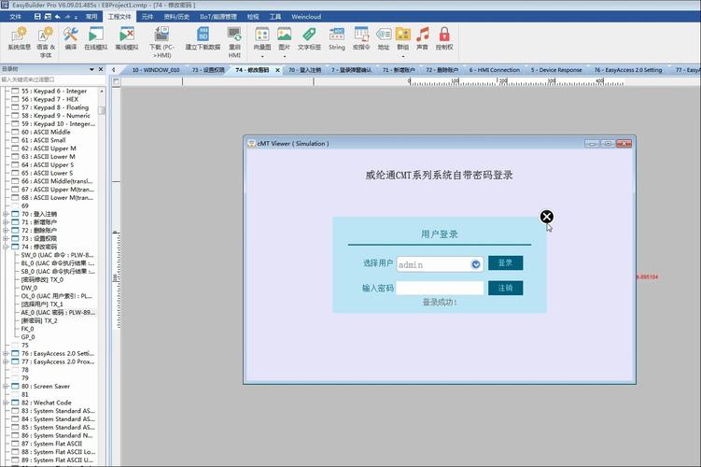Viewport: 701px width, 467px height.
Task: Open the 文件 menu
Action: 16,17
